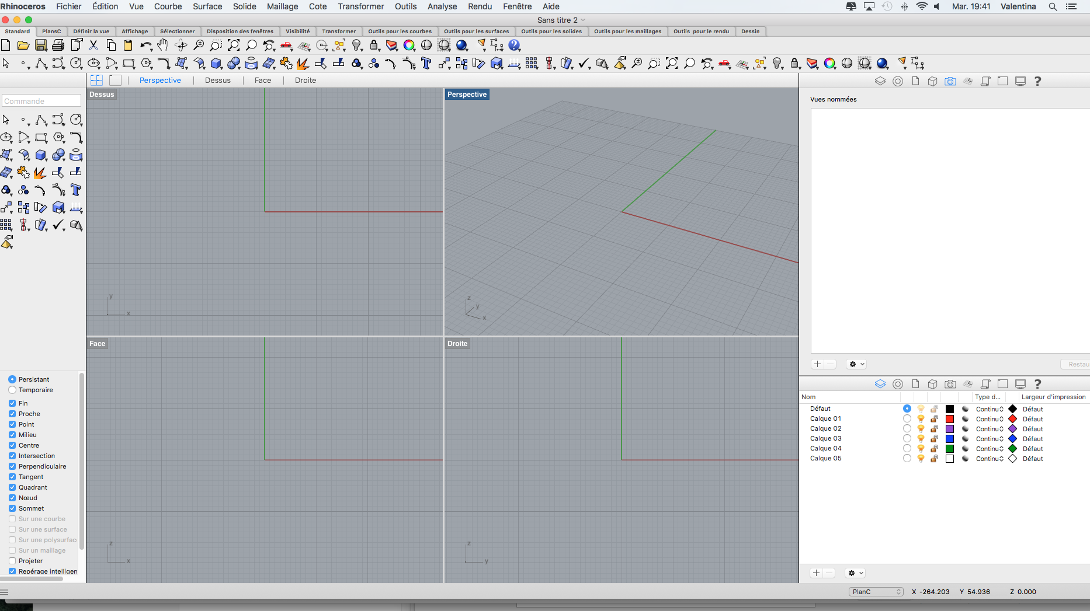Click the Undo arrow icon
Viewport: 1090px width, 611px height.
[145, 46]
